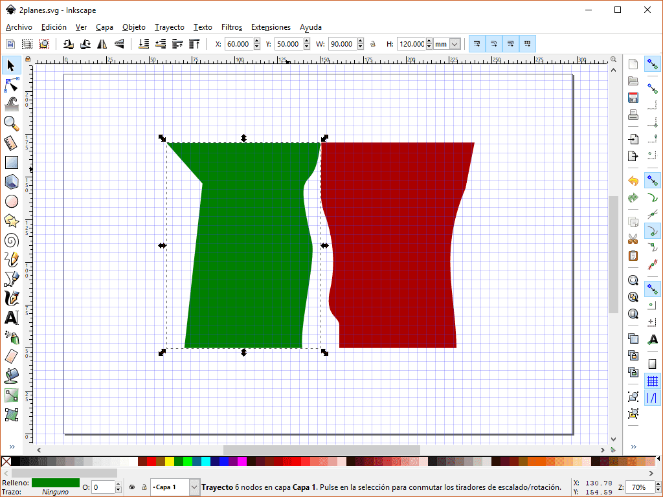Toggle snap to grid button
Screen dimensions: 663x497
click(x=653, y=381)
